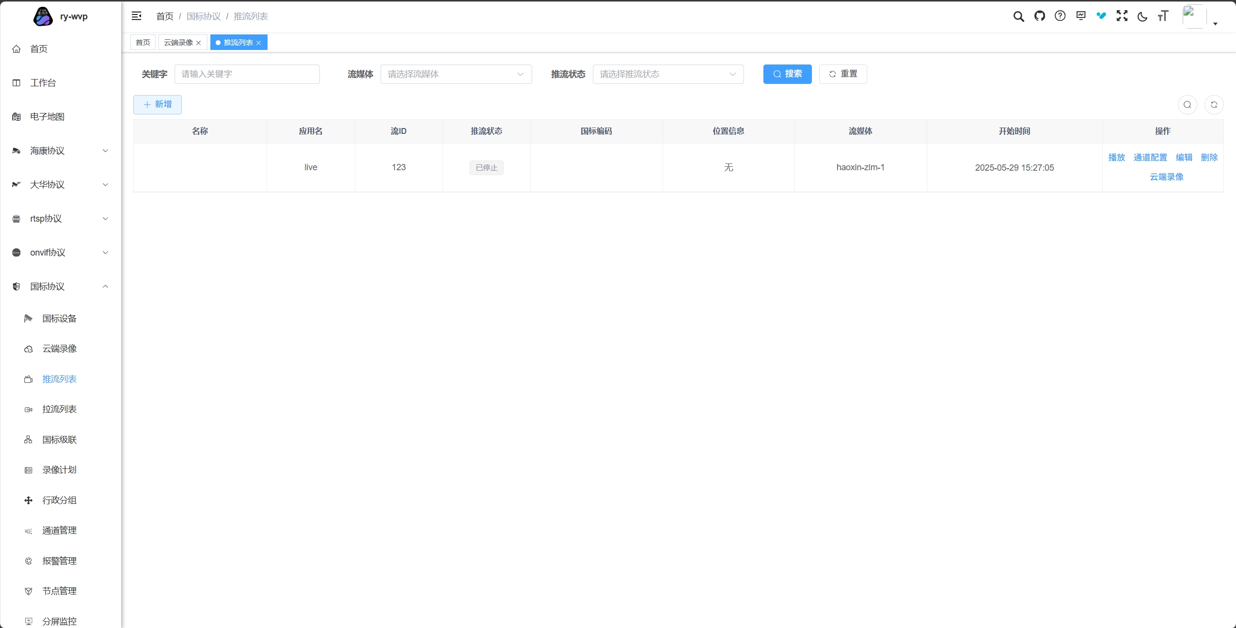This screenshot has height=628, width=1236.
Task: Click the blue 搜索 button
Action: 787,74
